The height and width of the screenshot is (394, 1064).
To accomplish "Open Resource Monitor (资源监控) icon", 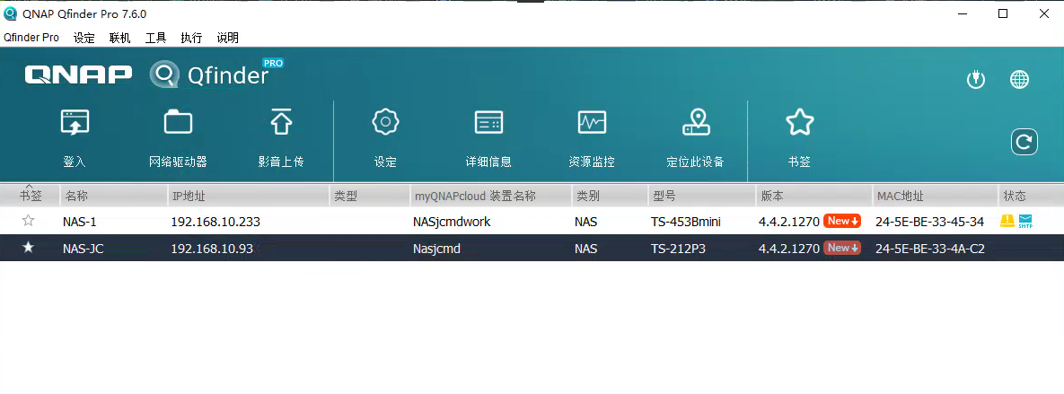I will tap(592, 123).
